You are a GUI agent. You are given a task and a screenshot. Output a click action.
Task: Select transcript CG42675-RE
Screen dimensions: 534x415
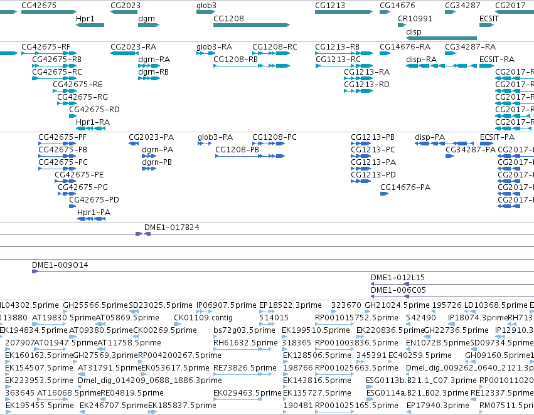65,91
